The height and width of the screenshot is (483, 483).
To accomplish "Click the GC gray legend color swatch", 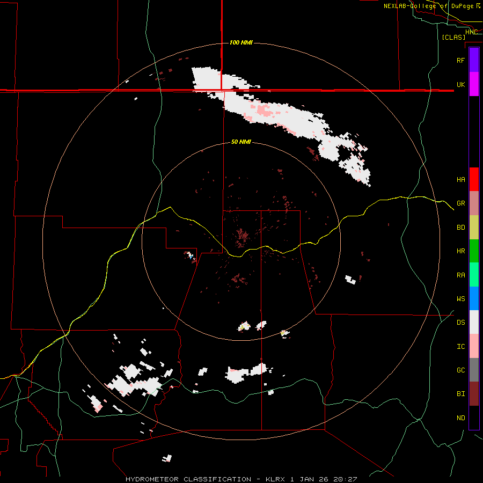I will pyautogui.click(x=474, y=370).
